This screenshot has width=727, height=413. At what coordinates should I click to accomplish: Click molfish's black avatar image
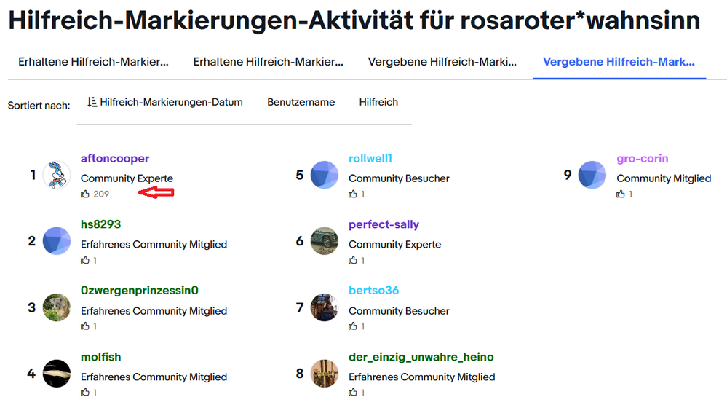57,374
